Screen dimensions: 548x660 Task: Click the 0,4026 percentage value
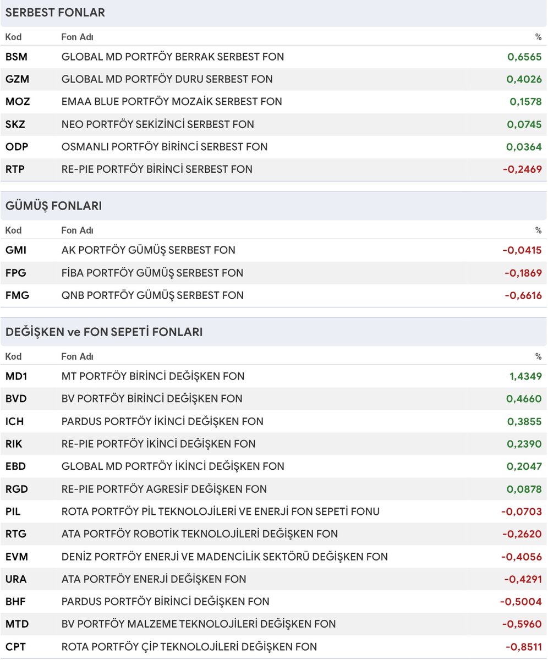coord(524,79)
